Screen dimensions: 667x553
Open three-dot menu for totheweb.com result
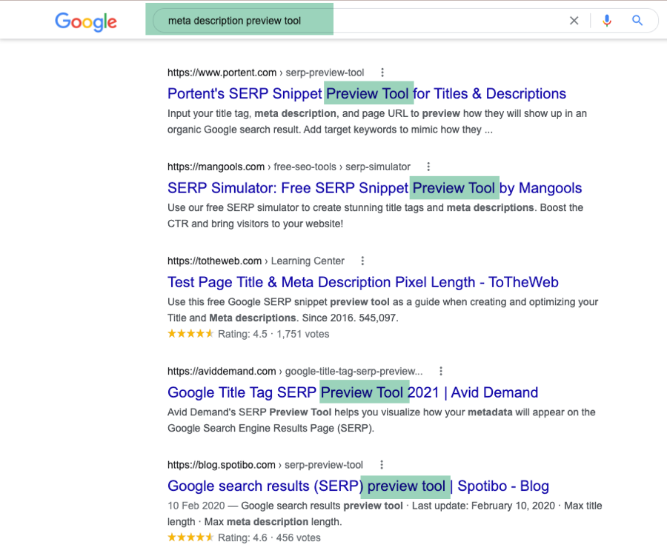362,261
